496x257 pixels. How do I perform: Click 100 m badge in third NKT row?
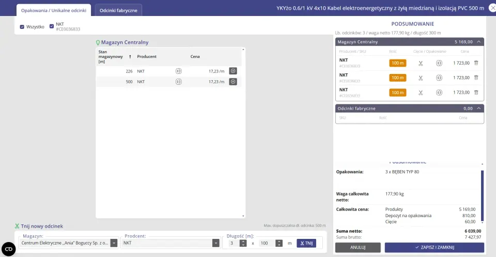click(x=398, y=93)
